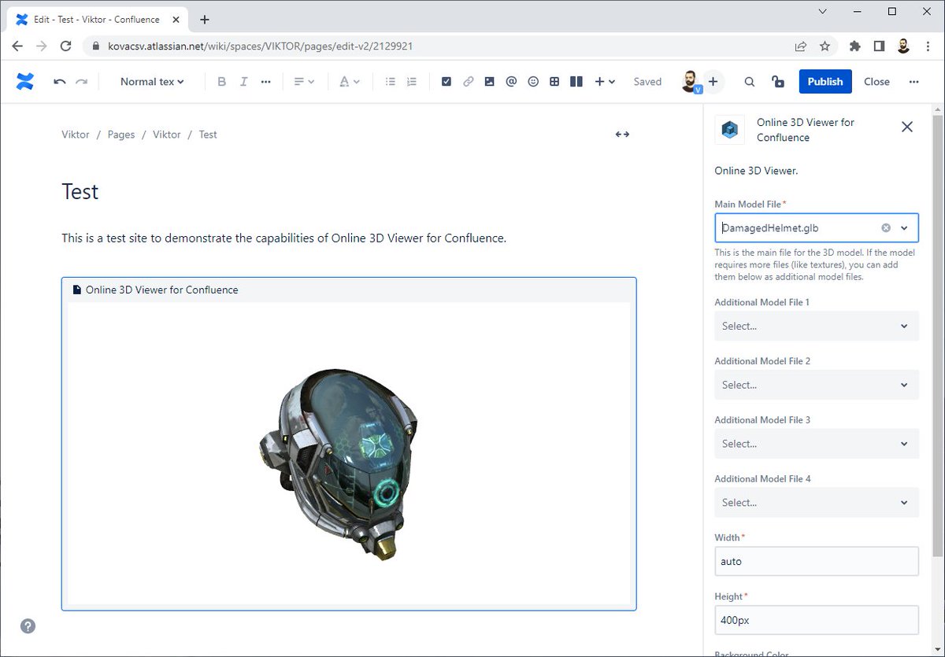Insert a column layout
Image resolution: width=945 pixels, height=657 pixels.
pyautogui.click(x=576, y=81)
